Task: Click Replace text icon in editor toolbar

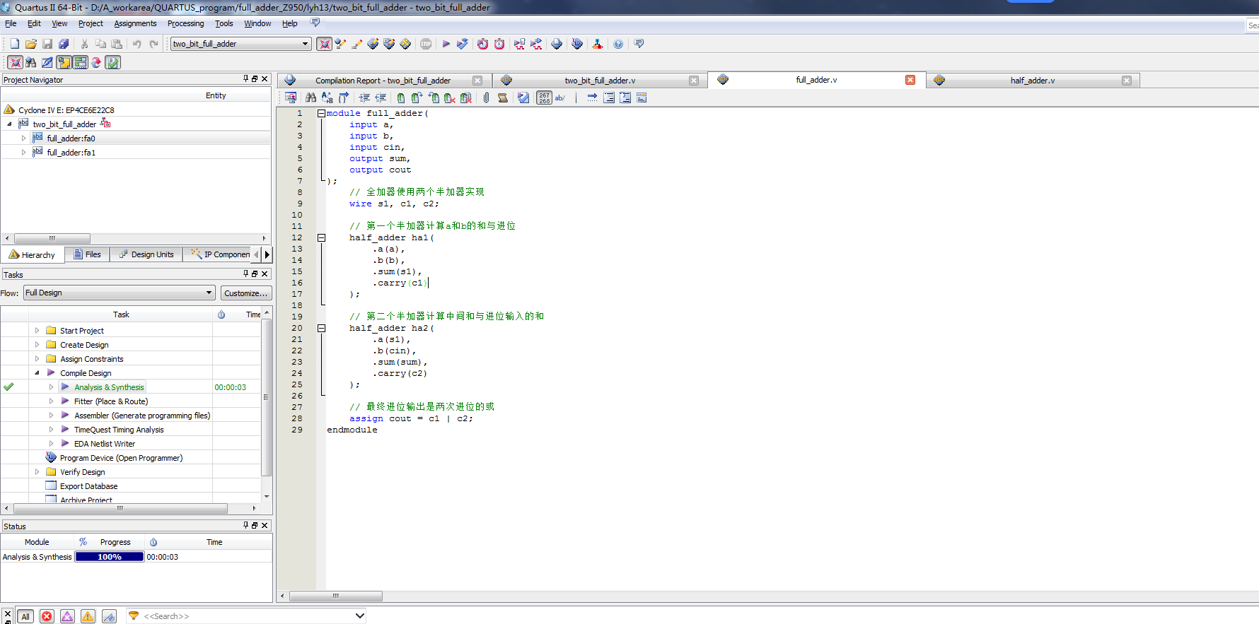Action: (327, 98)
